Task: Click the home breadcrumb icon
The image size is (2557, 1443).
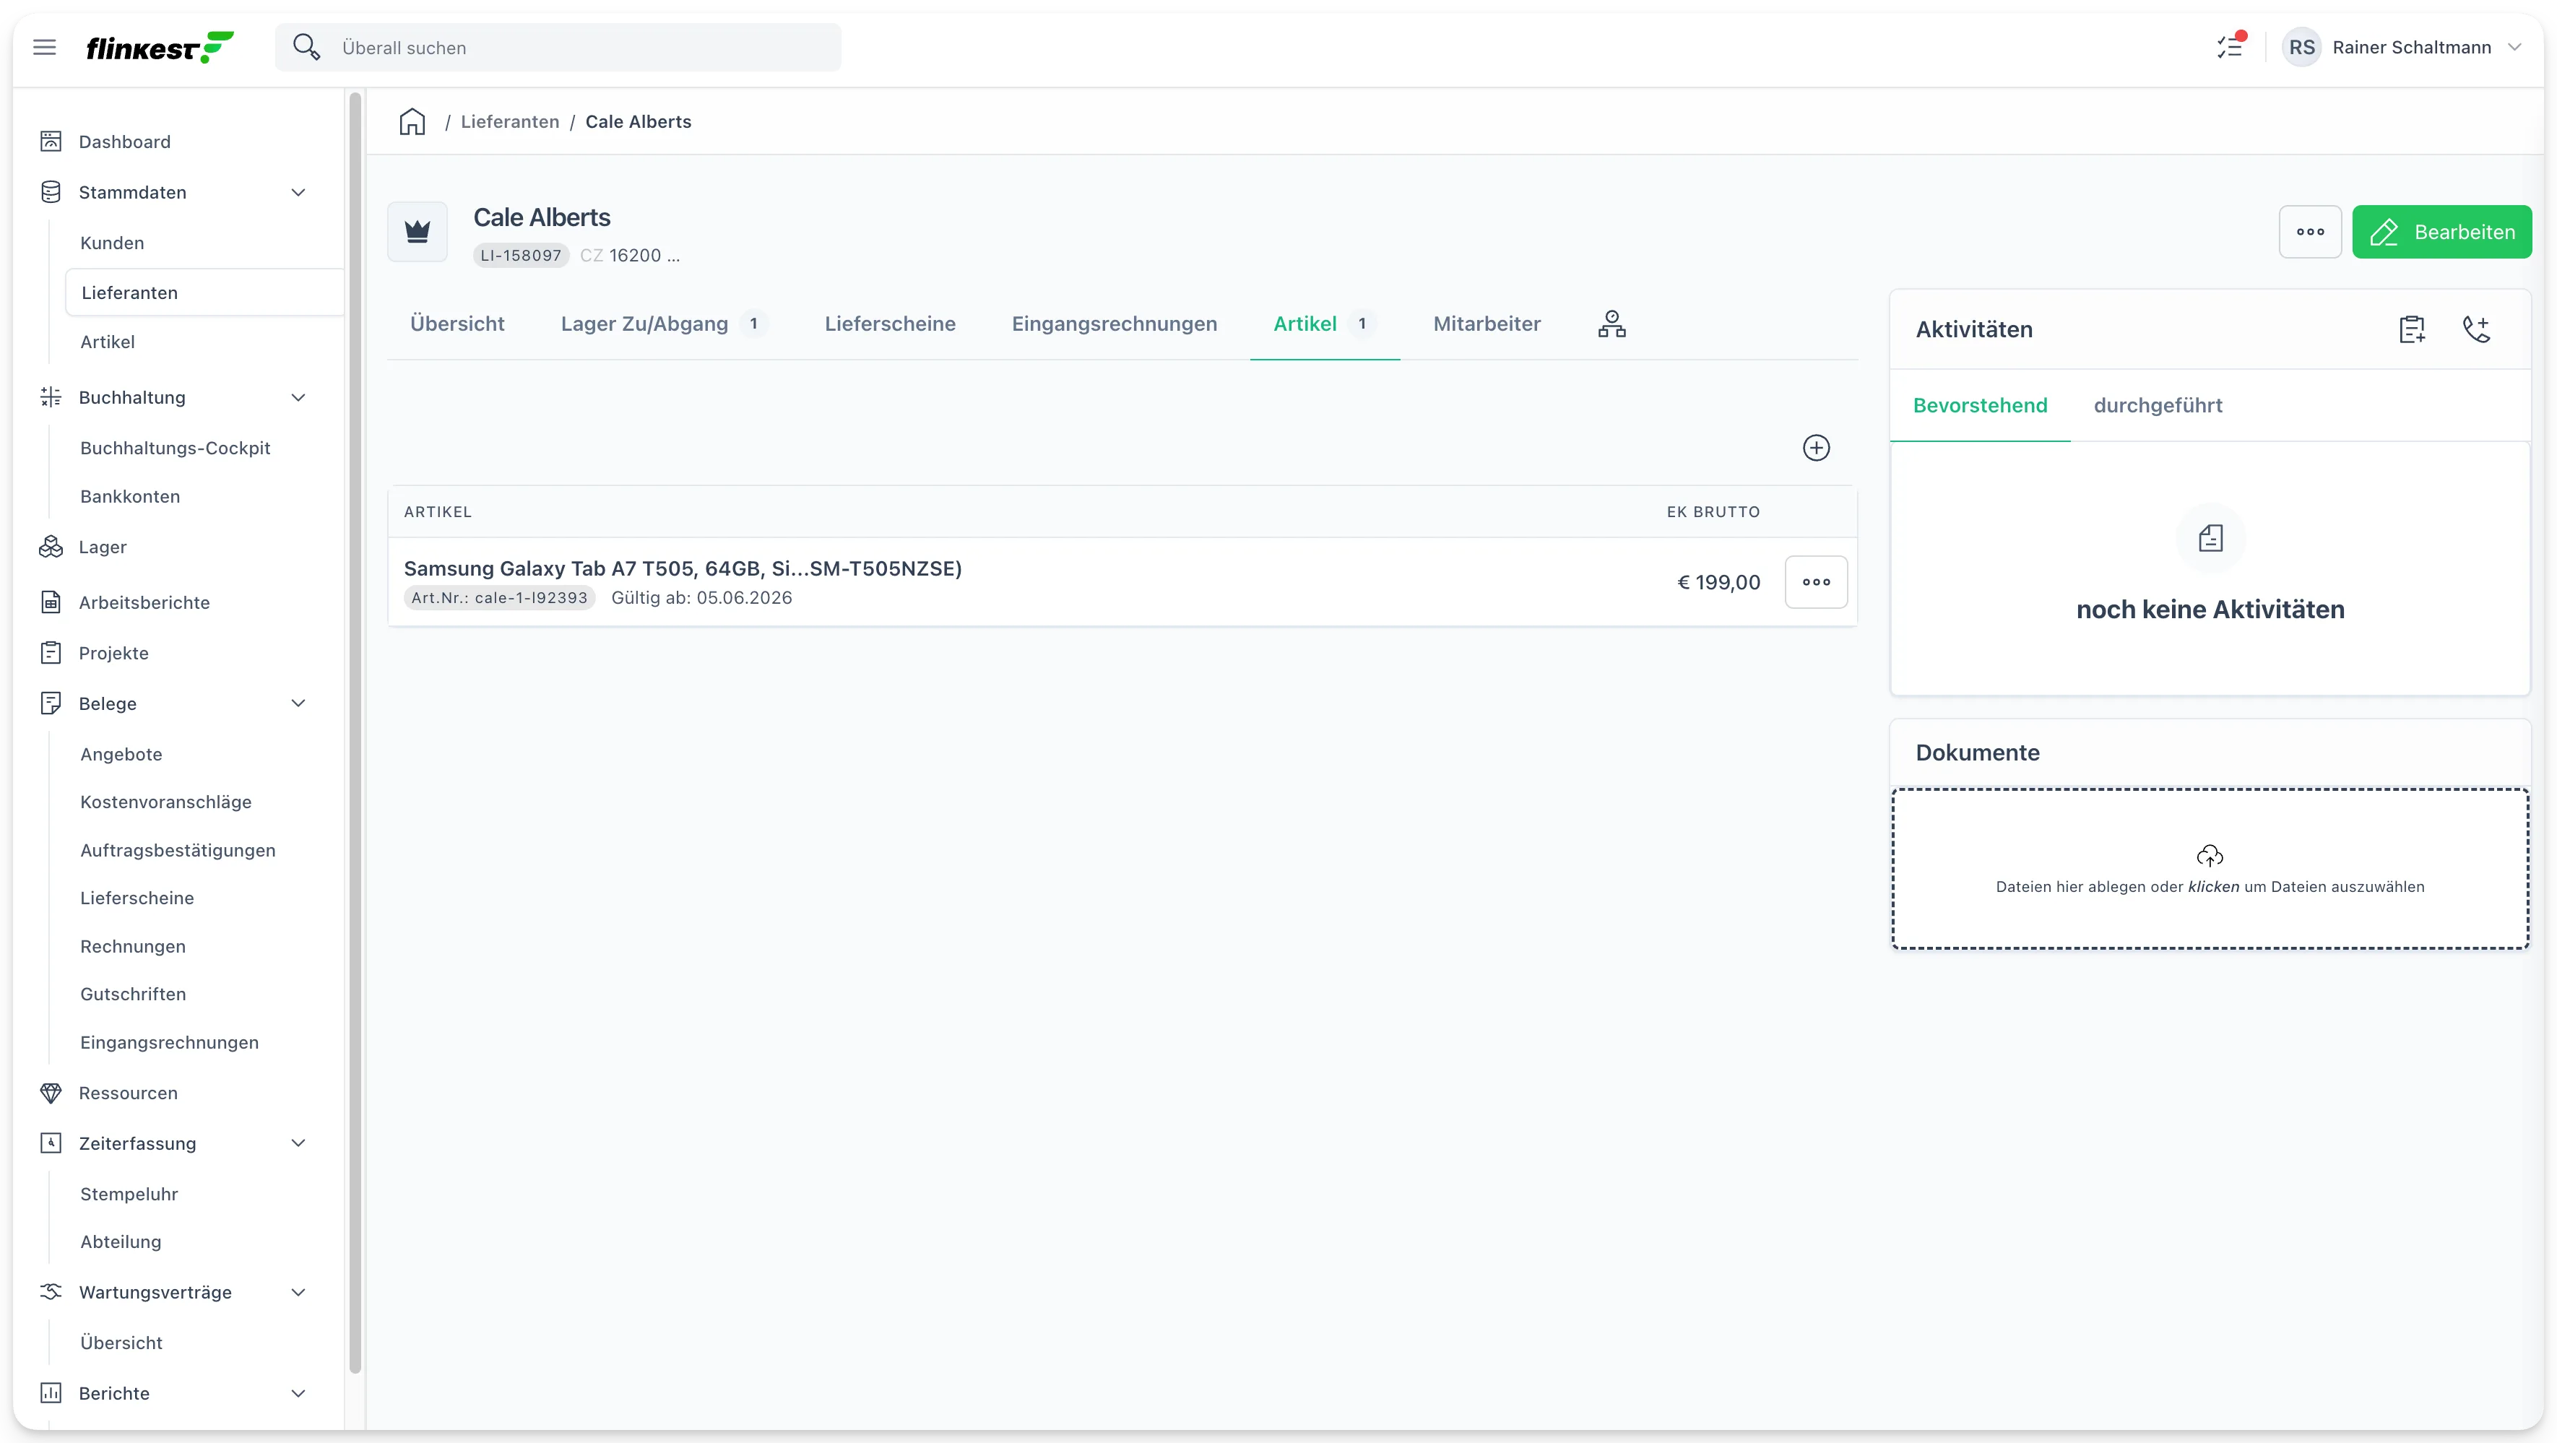Action: [x=412, y=122]
